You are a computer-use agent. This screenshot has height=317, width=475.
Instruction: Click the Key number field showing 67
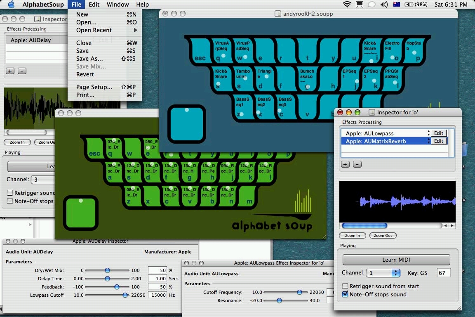point(444,273)
